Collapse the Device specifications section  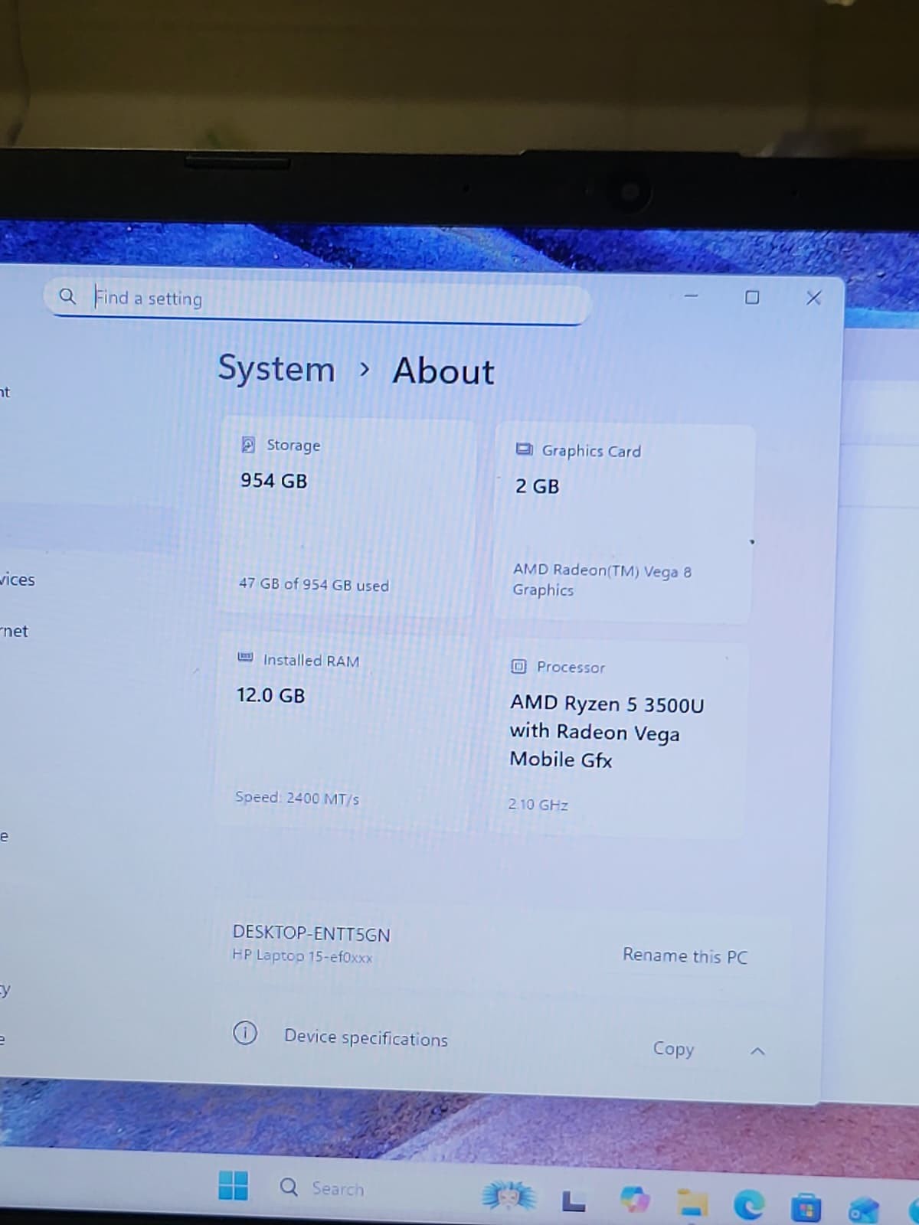757,1052
